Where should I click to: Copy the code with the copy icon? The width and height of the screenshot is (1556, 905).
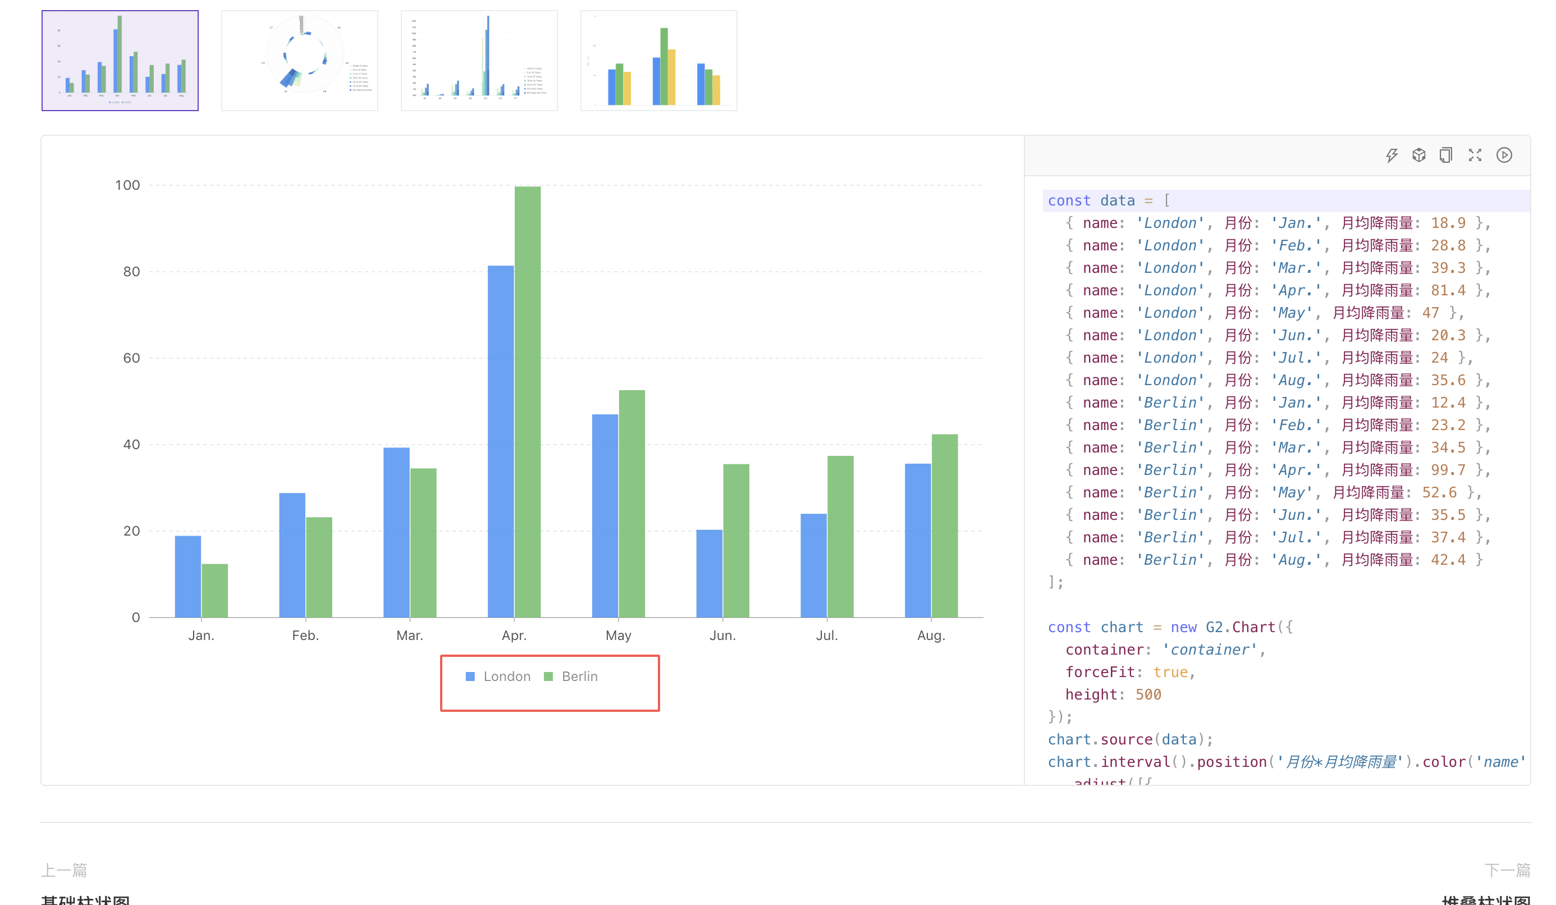1445,155
